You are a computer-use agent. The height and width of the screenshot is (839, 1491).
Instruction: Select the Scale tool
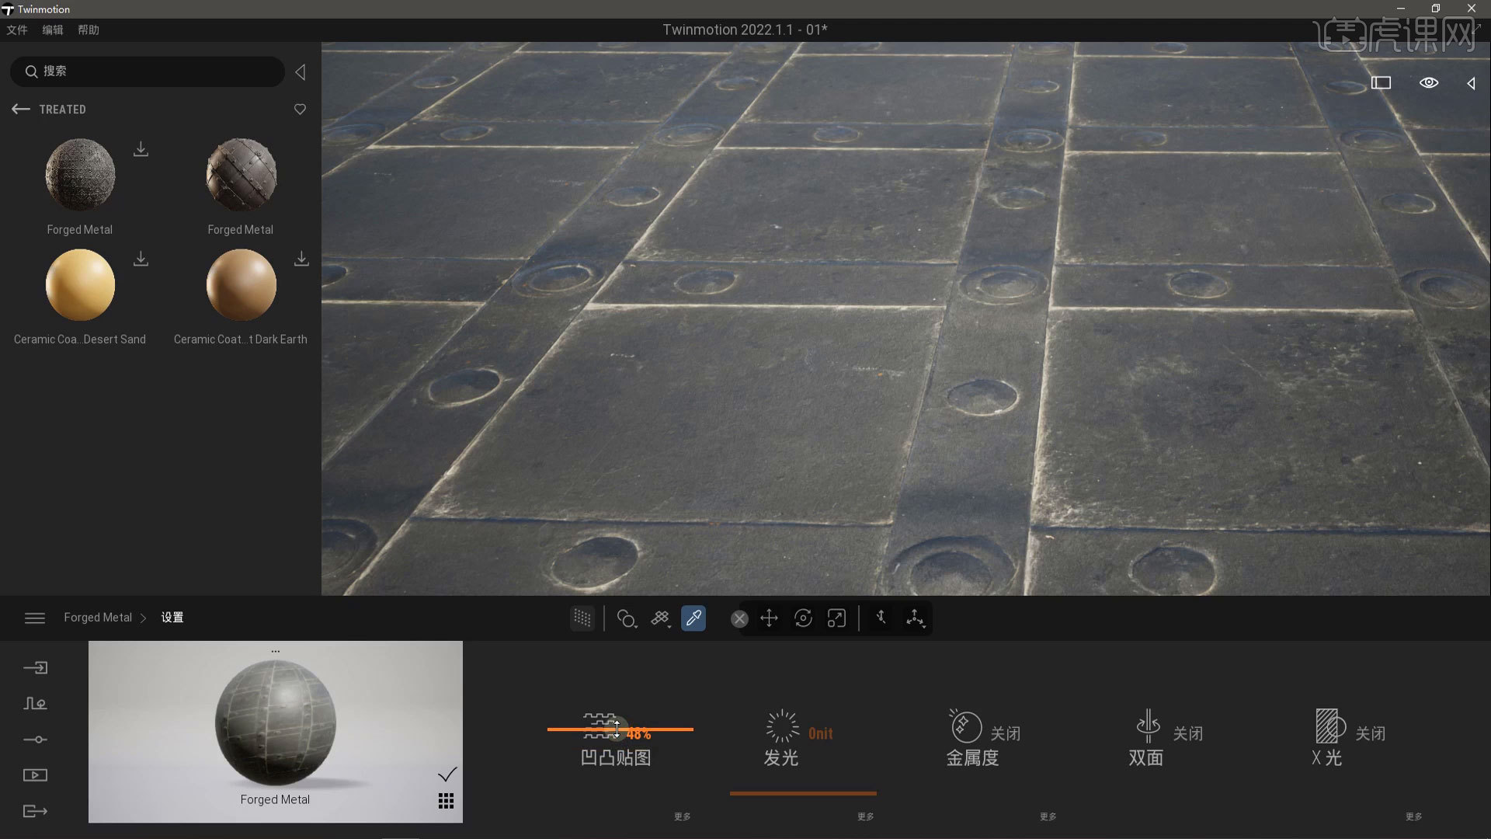coord(837,618)
